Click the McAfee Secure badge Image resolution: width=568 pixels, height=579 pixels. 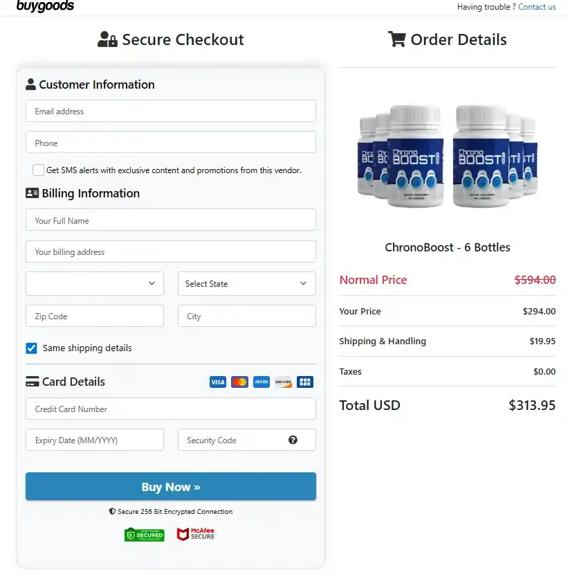(195, 534)
